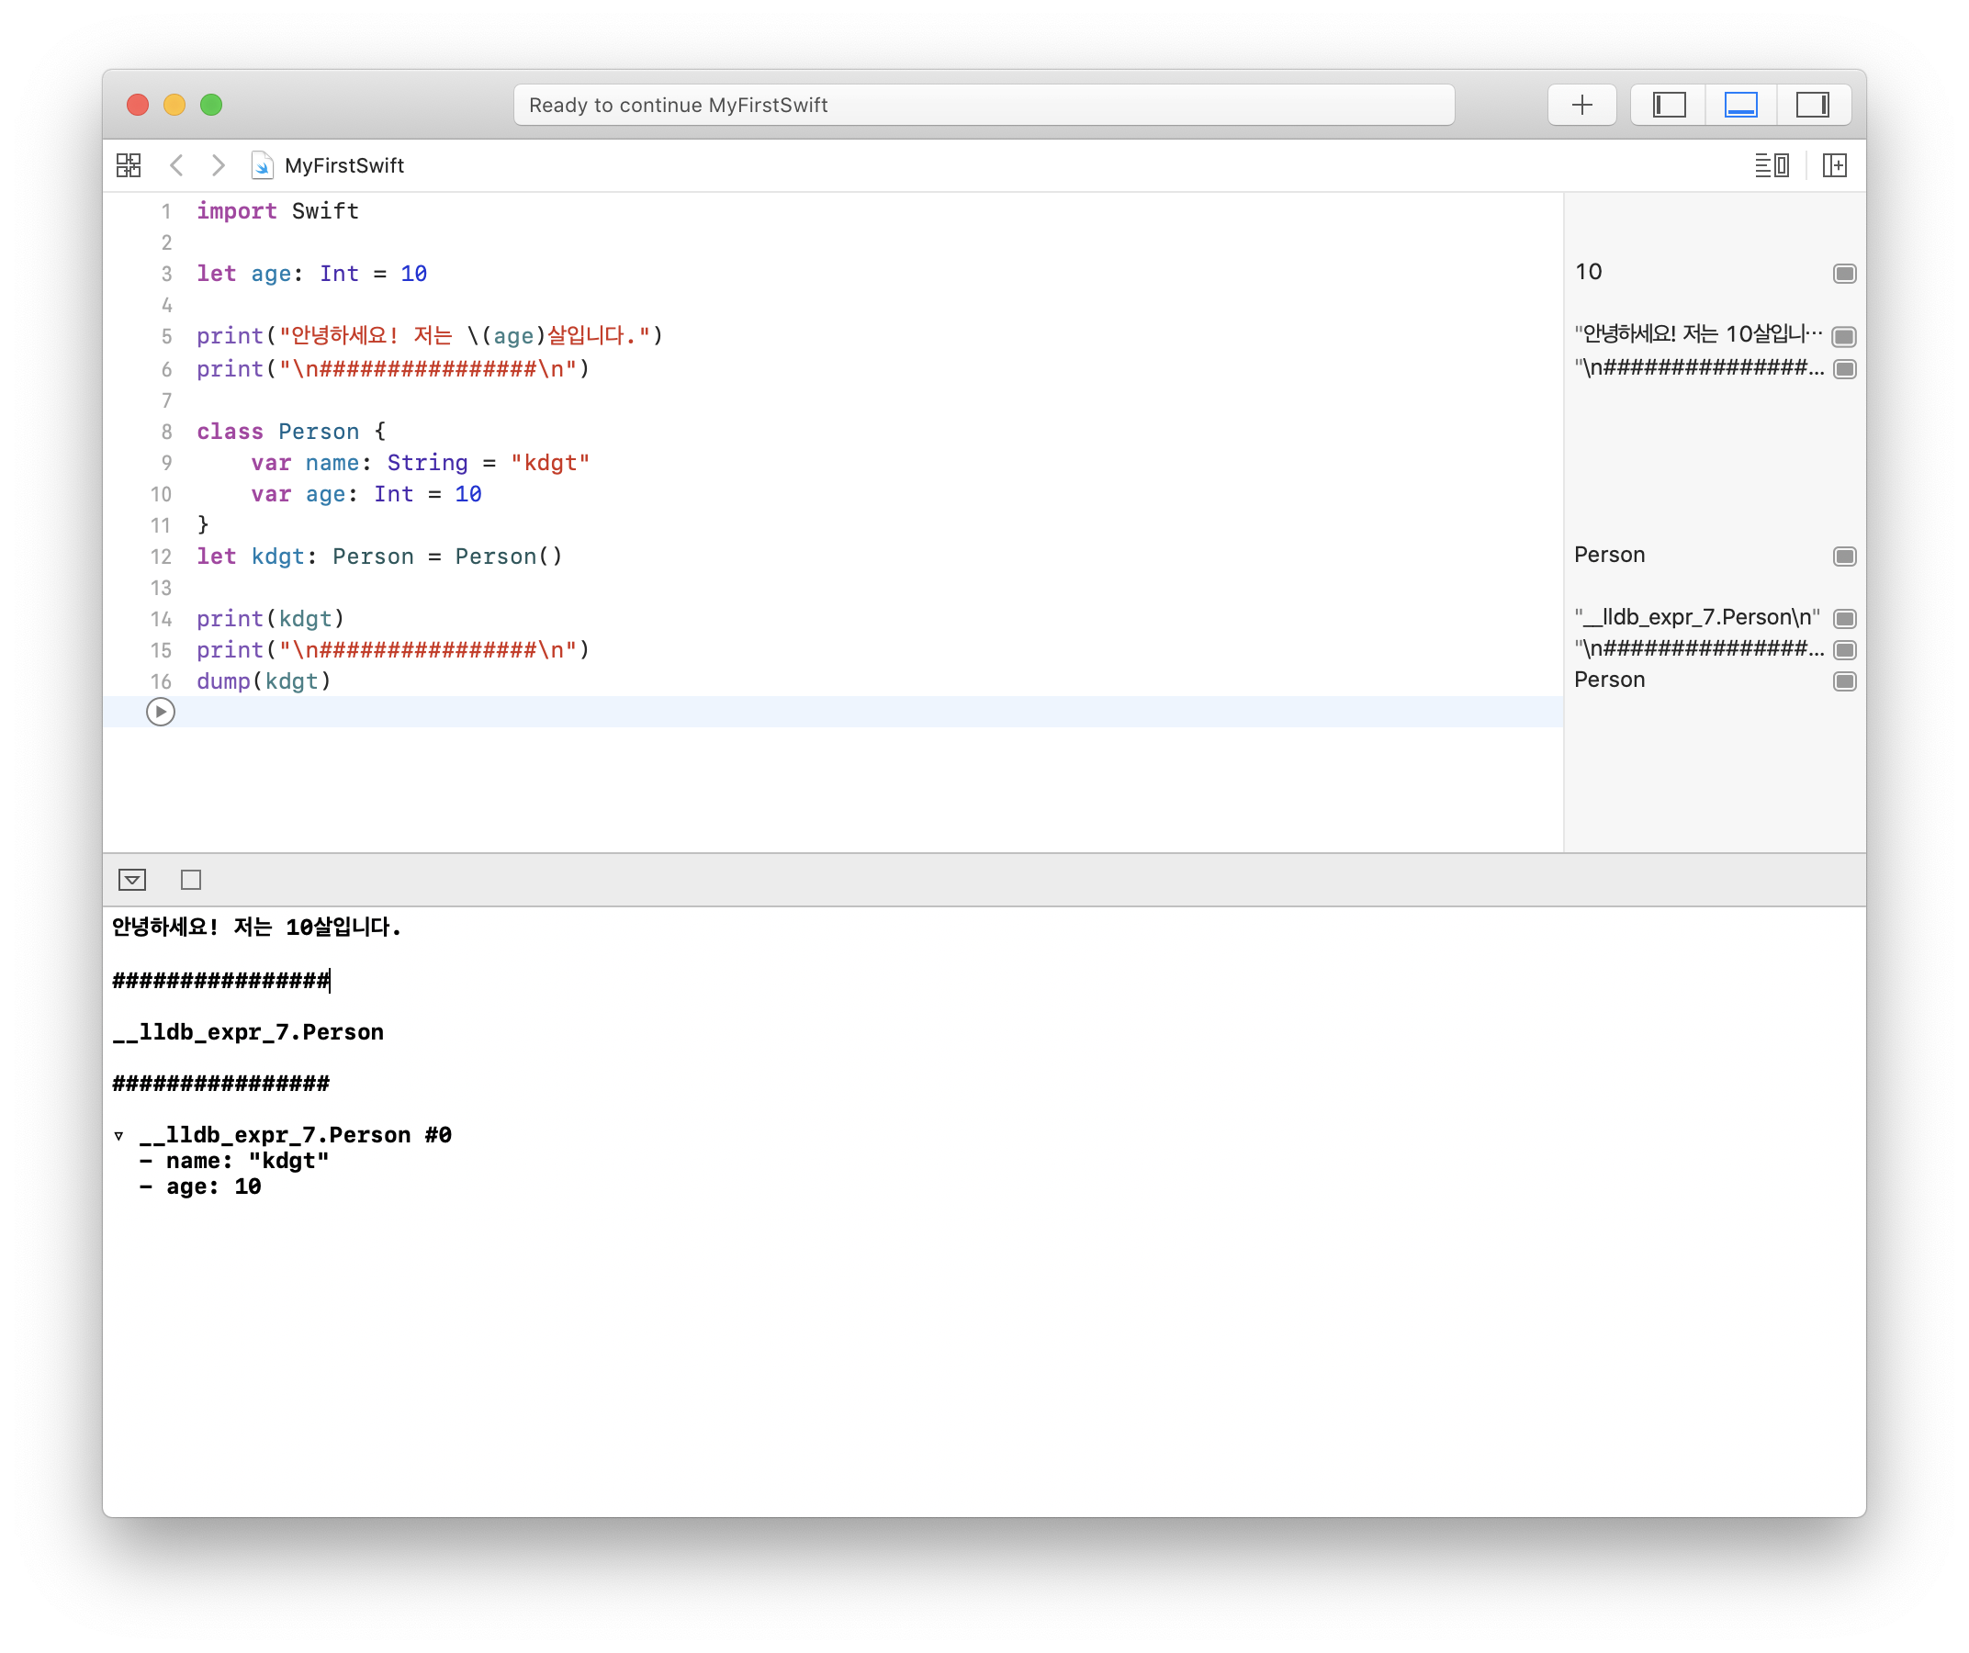
Task: Click the activity status field
Action: click(x=983, y=105)
